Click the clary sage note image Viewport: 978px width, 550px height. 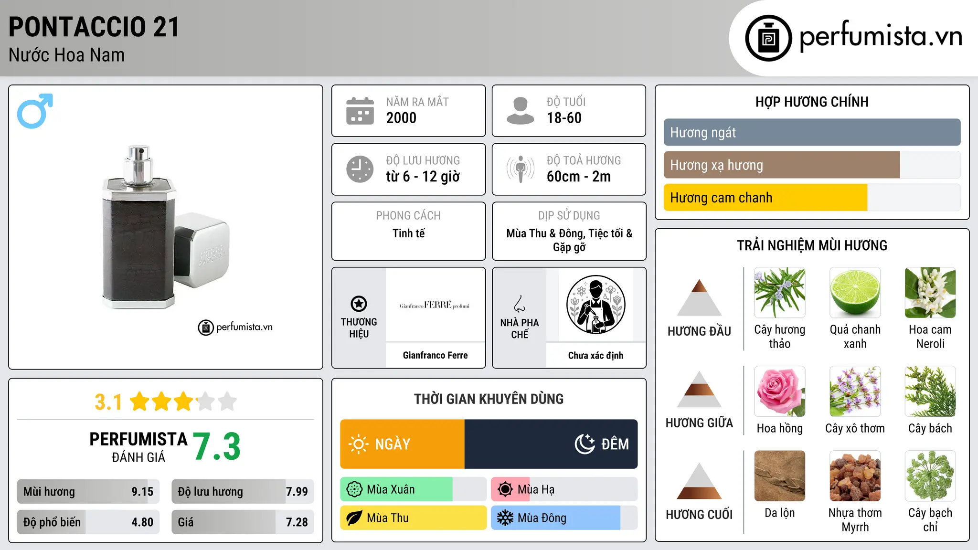click(855, 391)
